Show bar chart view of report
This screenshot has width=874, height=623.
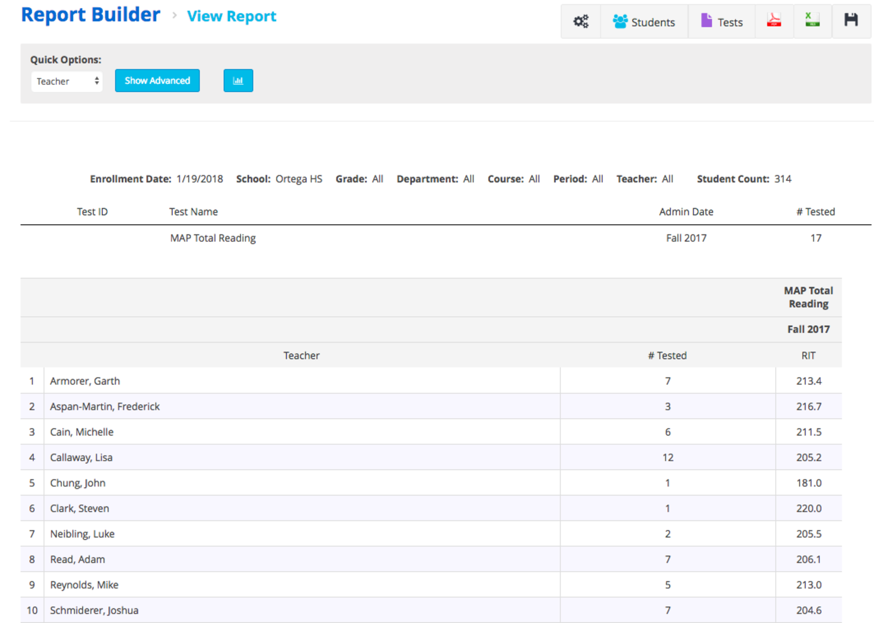click(x=238, y=81)
